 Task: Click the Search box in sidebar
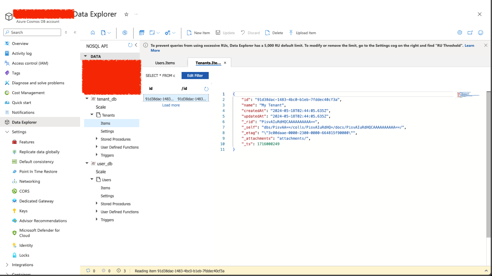click(32, 32)
